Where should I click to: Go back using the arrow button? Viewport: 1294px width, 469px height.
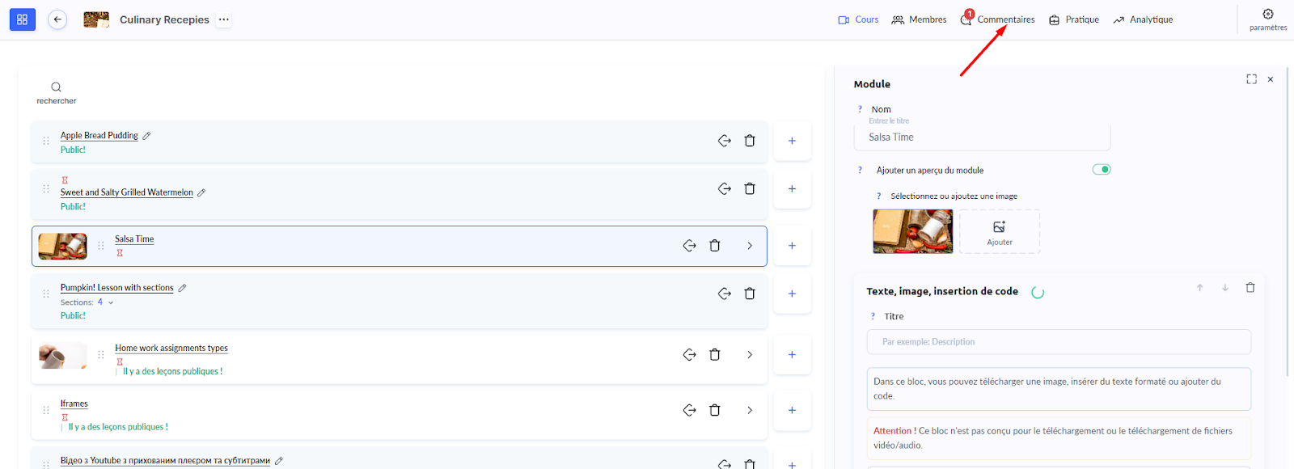(x=57, y=19)
